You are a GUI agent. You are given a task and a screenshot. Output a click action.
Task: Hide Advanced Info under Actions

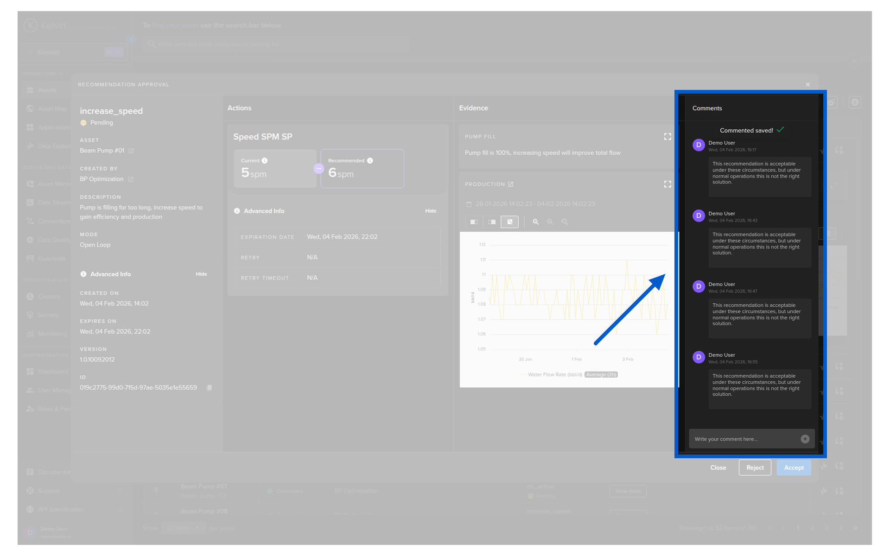(x=430, y=211)
